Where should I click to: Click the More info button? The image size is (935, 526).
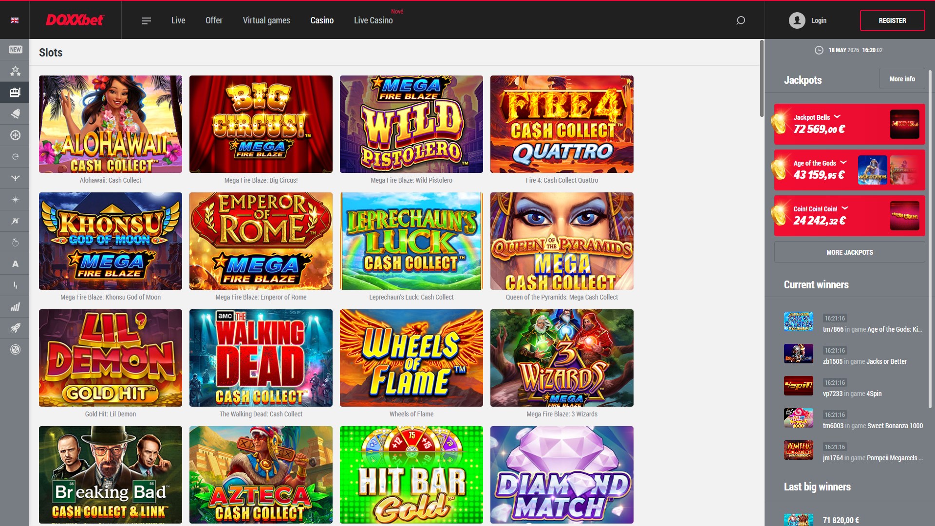pyautogui.click(x=902, y=79)
